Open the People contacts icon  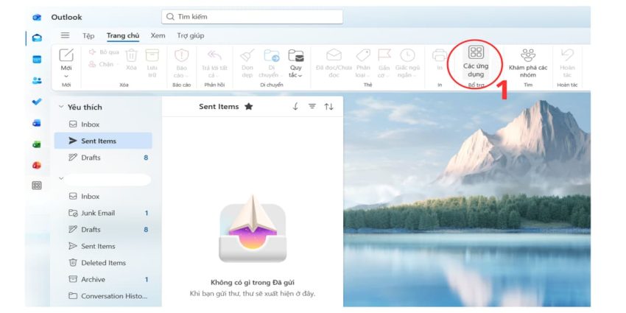(37, 81)
